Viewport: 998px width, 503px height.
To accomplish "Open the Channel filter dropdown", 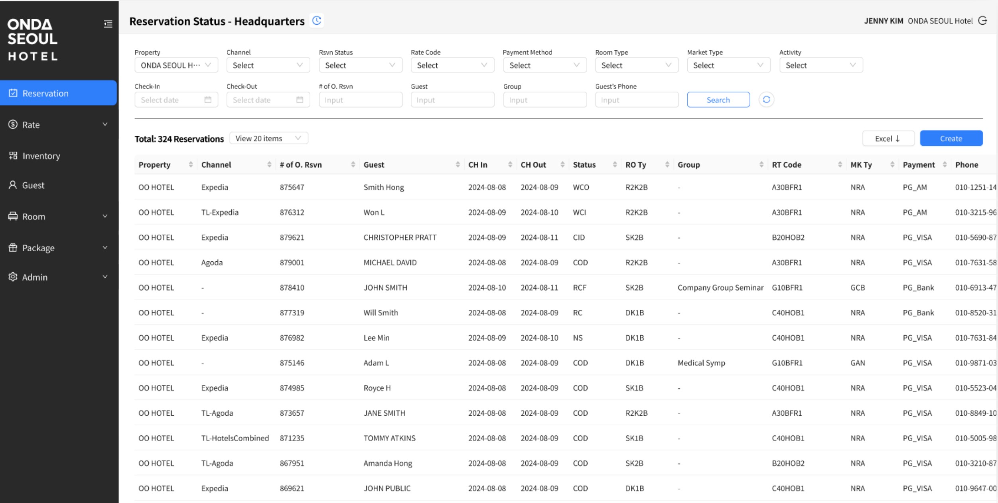I will [268, 65].
